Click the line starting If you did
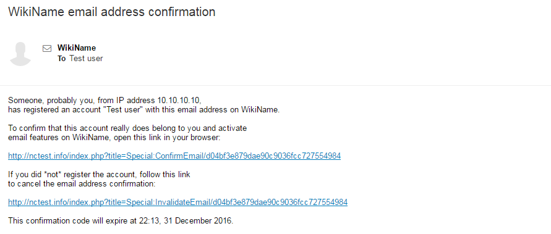The width and height of the screenshot is (551, 234). pyautogui.click(x=99, y=174)
